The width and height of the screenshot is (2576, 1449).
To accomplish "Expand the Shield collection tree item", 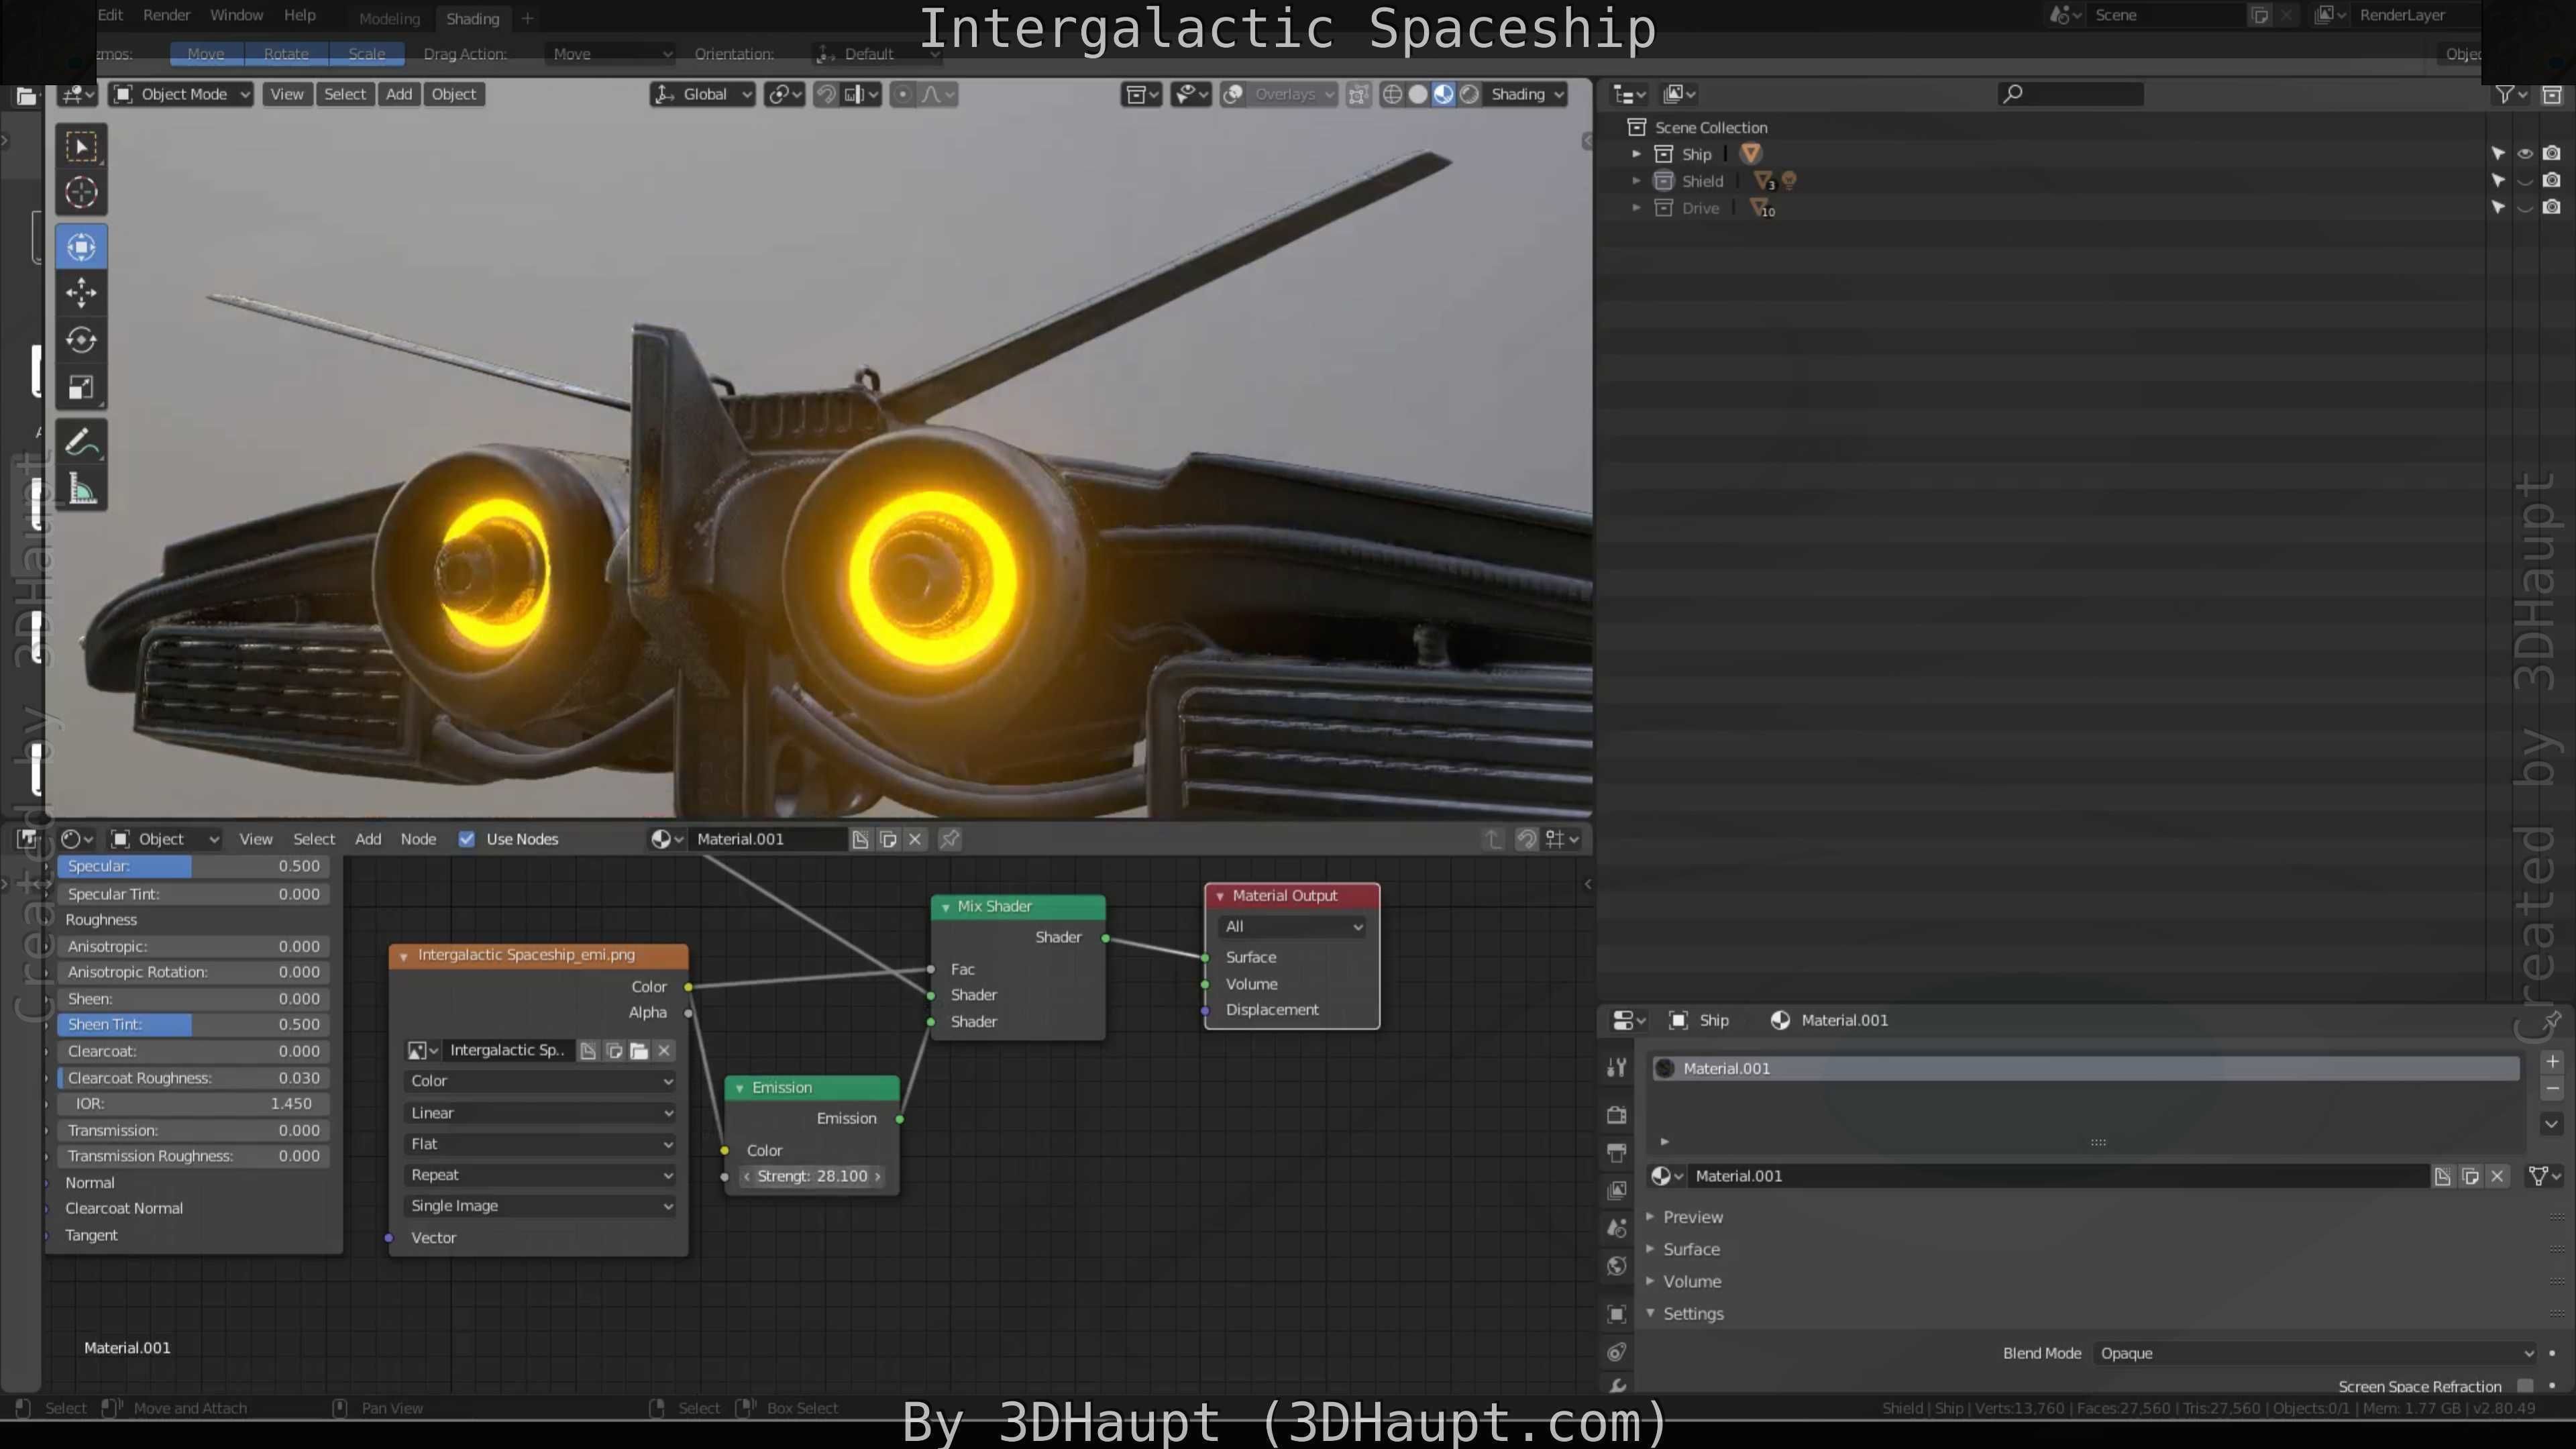I will click(1636, 181).
